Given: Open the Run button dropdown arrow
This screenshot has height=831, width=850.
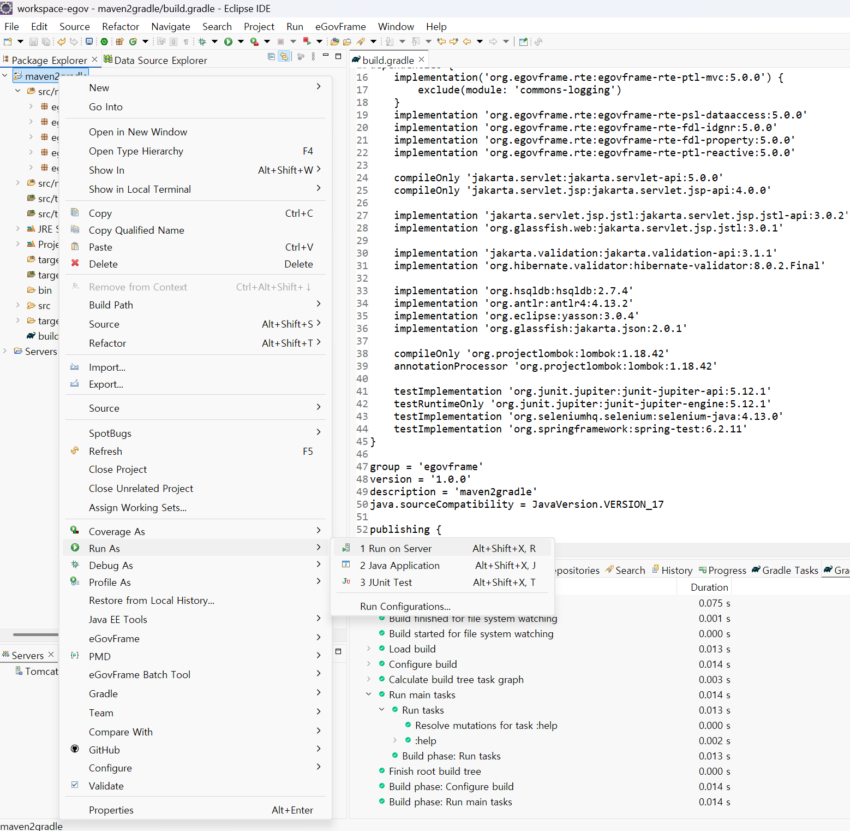Looking at the screenshot, I should coord(241,41).
